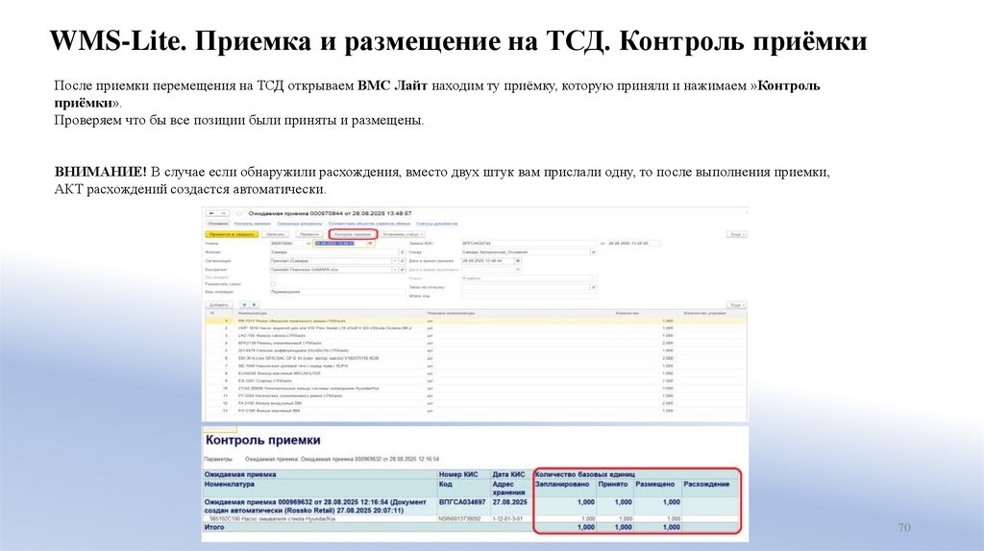Viewport: 984px width, 551px height.
Task: Click the Номенклатура column header in list
Action: tap(253, 313)
